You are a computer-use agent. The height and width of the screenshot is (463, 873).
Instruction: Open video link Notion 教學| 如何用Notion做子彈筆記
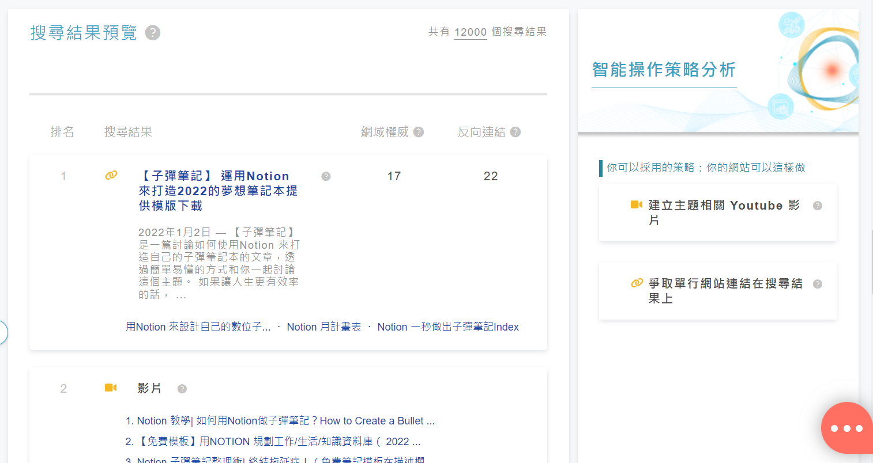coord(280,421)
